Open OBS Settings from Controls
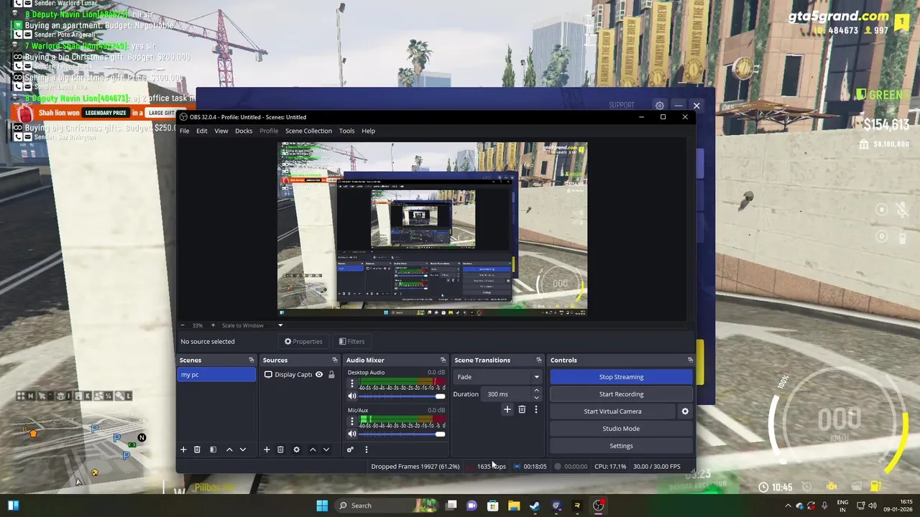Viewport: 920px width, 517px height. pyautogui.click(x=621, y=446)
